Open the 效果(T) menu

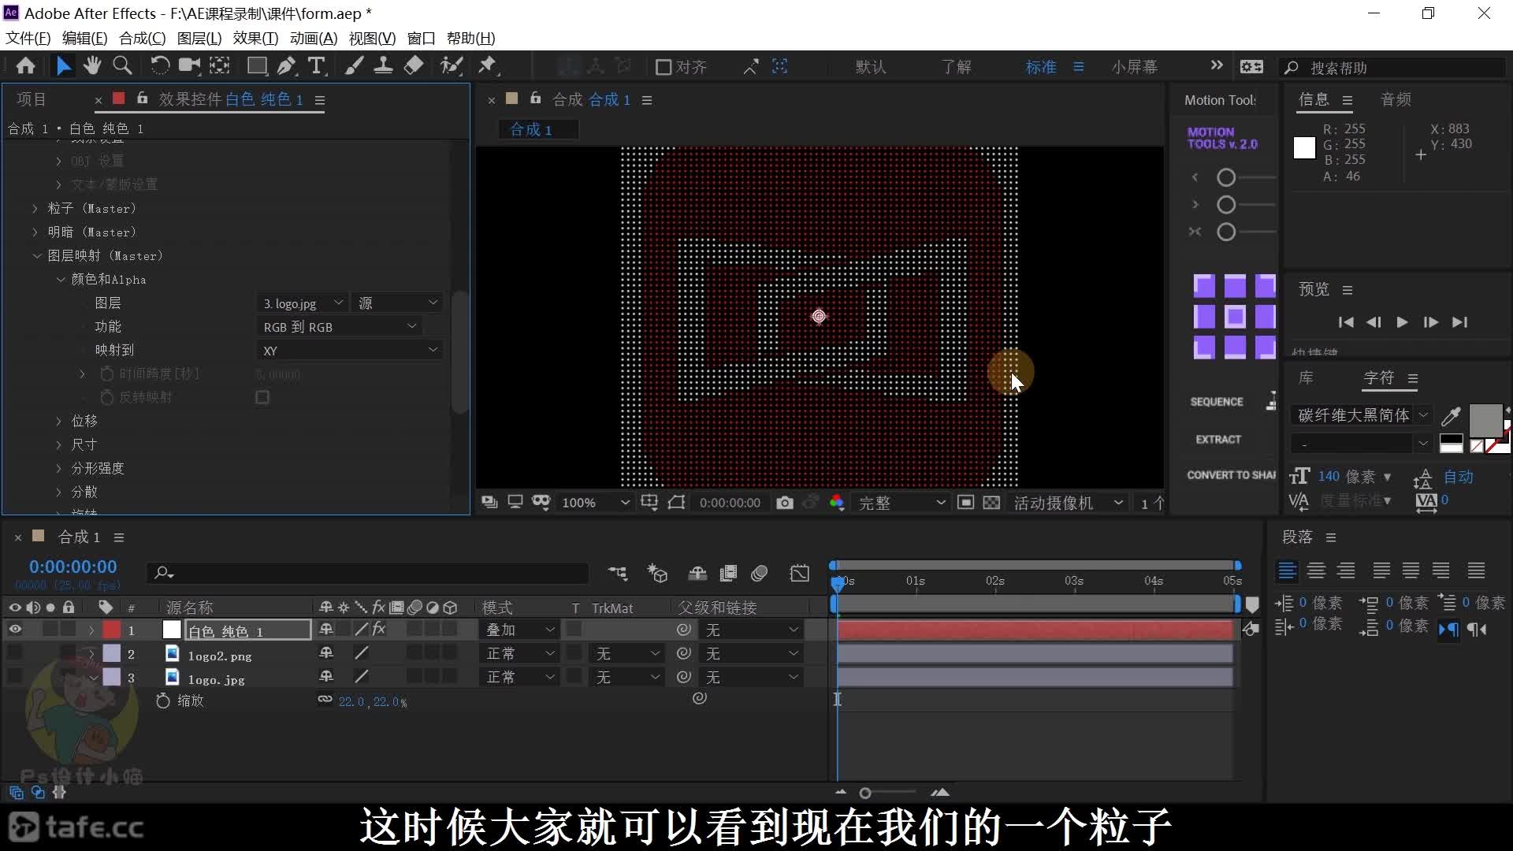click(x=255, y=38)
